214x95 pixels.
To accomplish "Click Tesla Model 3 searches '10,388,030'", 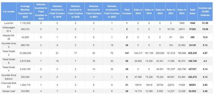I will [25, 53].
